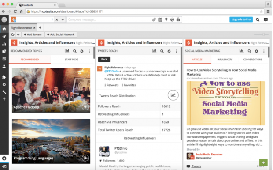Click the Add Stream button
Viewport: 273px width, 170px height.
[33, 34]
